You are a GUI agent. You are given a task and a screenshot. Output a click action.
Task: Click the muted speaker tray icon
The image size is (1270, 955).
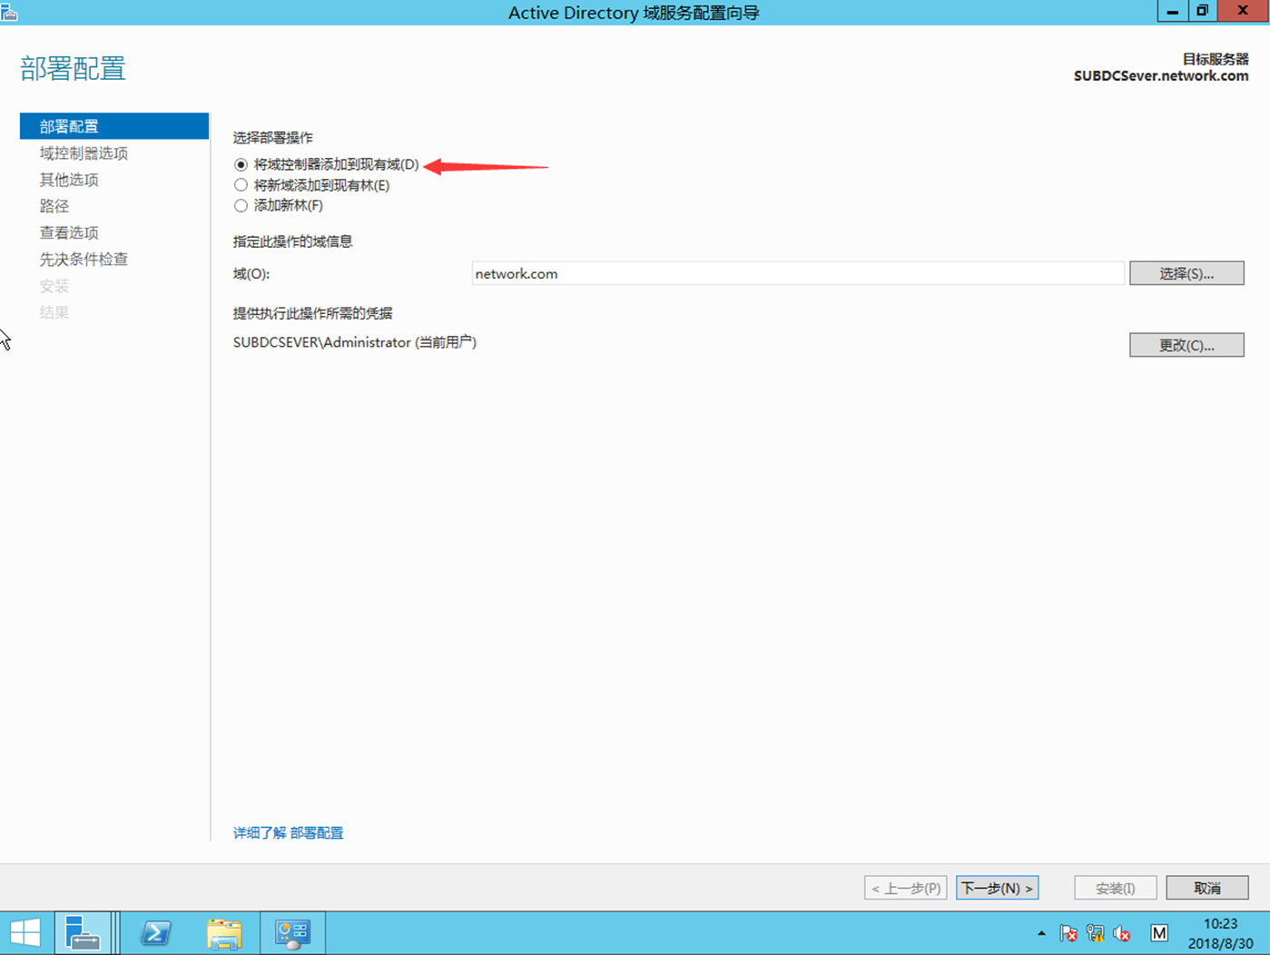click(x=1122, y=933)
